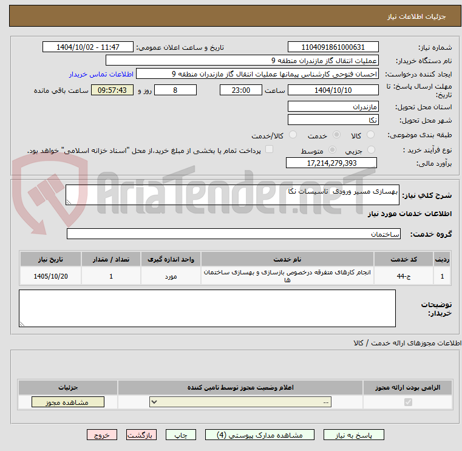Click the بازگشت back button

[141, 435]
